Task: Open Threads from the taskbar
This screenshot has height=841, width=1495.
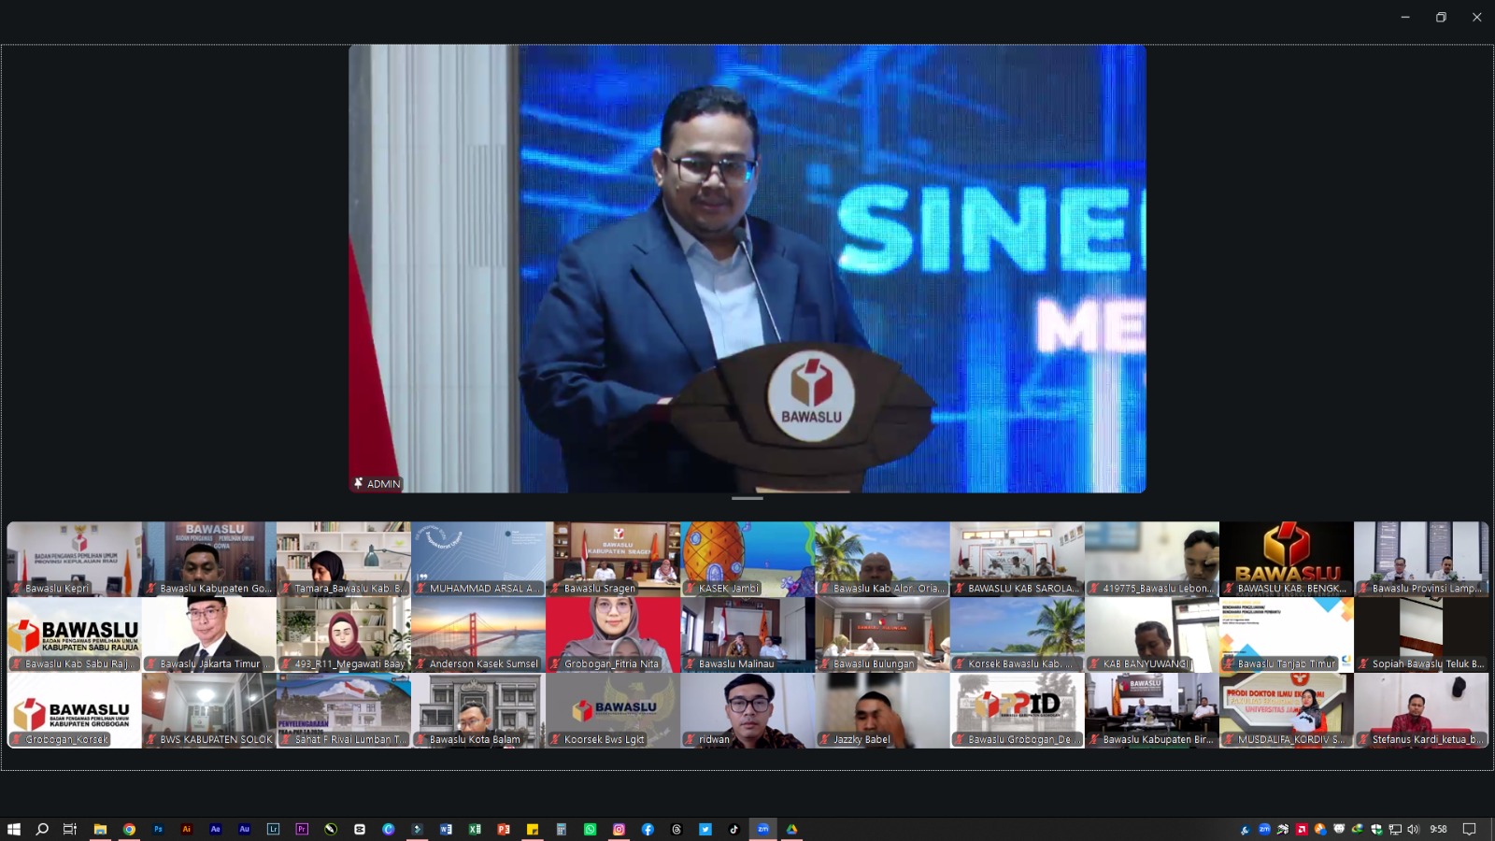Action: [676, 829]
